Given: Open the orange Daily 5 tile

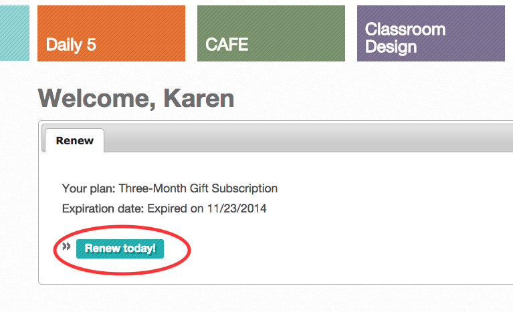Looking at the screenshot, I should 111,33.
